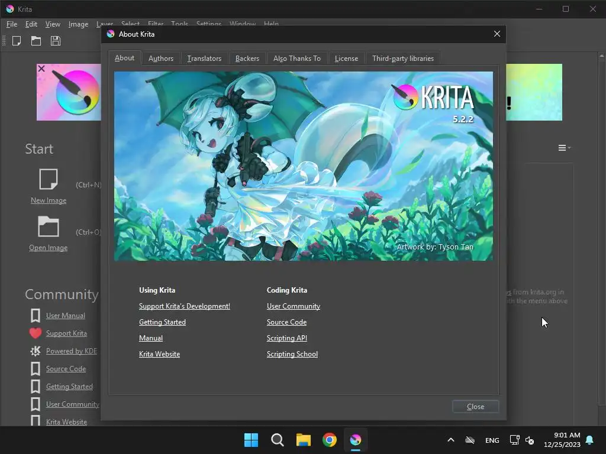The width and height of the screenshot is (606, 454).
Task: Close the welcome banner with the X
Action: (x=41, y=69)
